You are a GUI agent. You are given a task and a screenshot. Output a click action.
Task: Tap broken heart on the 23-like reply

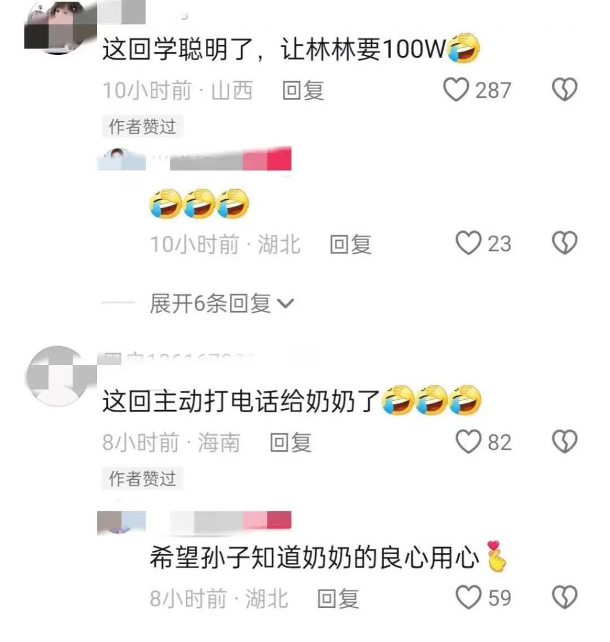tap(565, 243)
